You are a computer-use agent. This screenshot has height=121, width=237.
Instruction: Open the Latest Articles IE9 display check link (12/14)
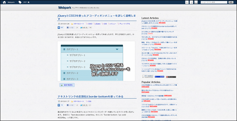point(159,38)
